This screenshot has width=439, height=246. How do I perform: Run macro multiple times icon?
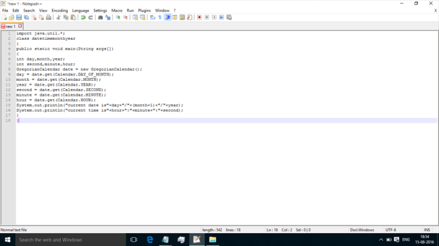coord(222,18)
